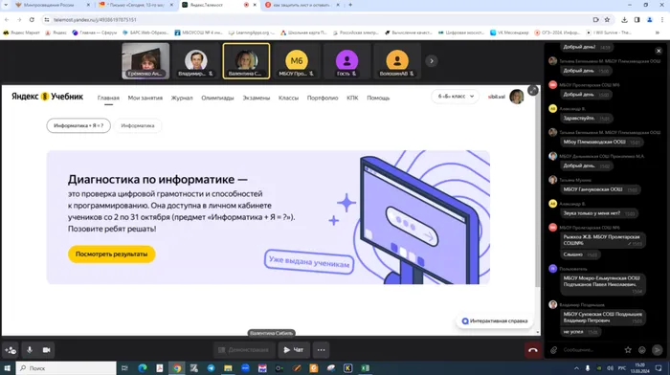Click the Яндекс Учебник logo

click(x=48, y=97)
